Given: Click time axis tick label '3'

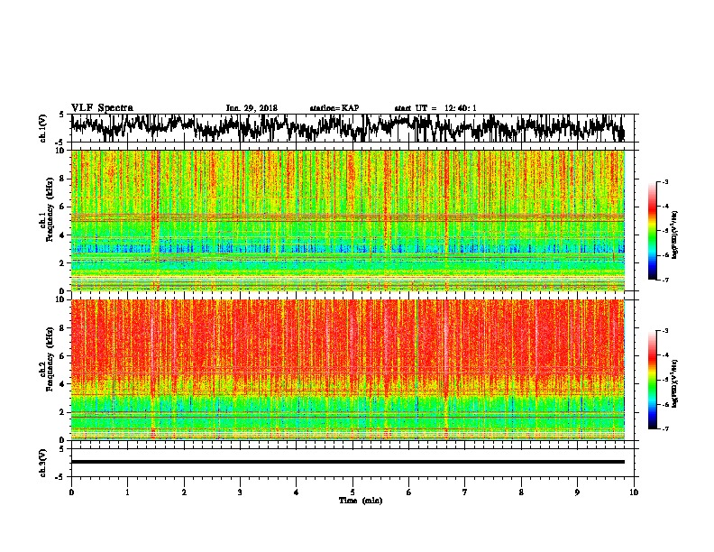Looking at the screenshot, I should tap(240, 492).
